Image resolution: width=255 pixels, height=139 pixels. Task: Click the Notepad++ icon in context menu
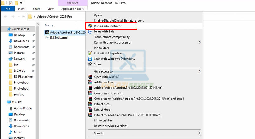coord(90,53)
